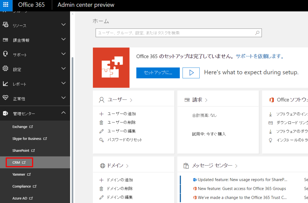The image size is (308, 203).
Task: Open the ドメイン card chevron
Action: (127, 166)
